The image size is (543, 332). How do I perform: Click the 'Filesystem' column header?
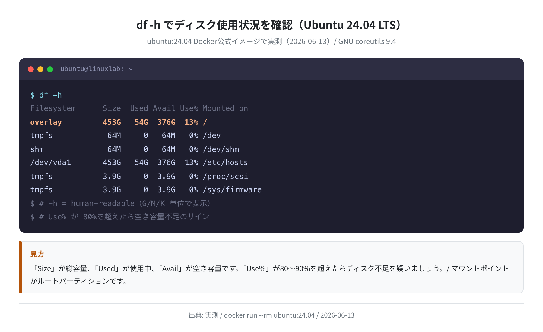coord(53,108)
